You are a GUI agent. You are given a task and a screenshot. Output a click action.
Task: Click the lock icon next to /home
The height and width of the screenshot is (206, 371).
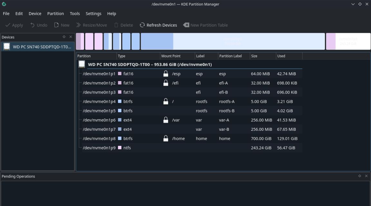(166, 138)
